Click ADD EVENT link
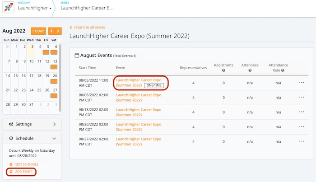This screenshot has height=182, width=316. [23, 172]
